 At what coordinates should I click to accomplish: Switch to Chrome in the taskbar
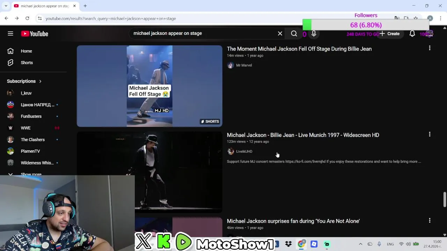(x=301, y=244)
